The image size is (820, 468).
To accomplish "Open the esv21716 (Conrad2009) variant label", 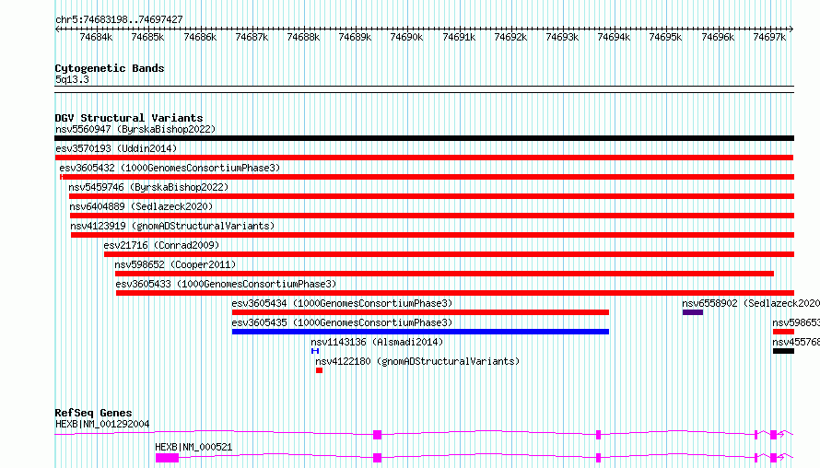I will pyautogui.click(x=161, y=245).
